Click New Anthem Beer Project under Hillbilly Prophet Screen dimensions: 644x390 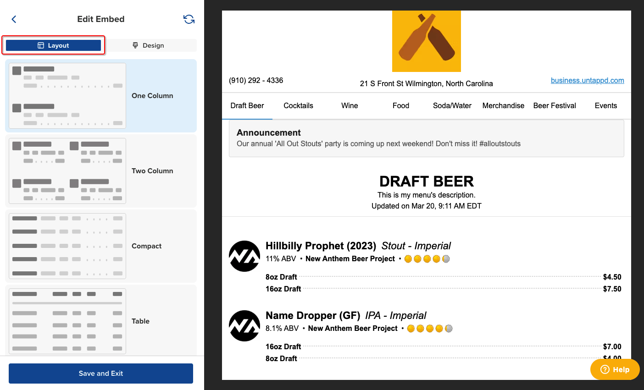point(350,259)
